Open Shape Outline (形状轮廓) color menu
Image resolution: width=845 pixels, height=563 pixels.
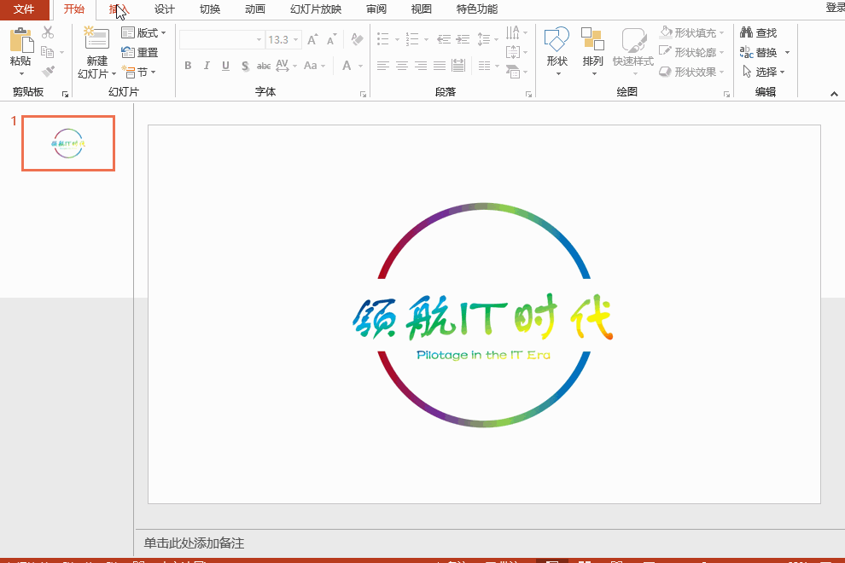[692, 52]
